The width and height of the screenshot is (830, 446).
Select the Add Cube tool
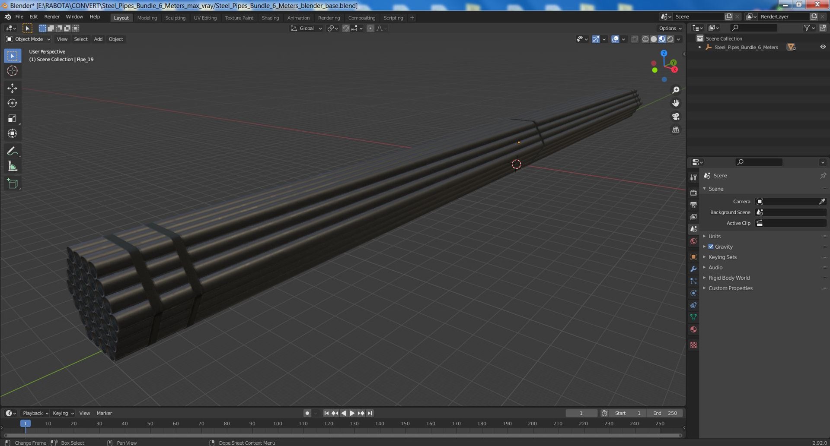[12, 183]
